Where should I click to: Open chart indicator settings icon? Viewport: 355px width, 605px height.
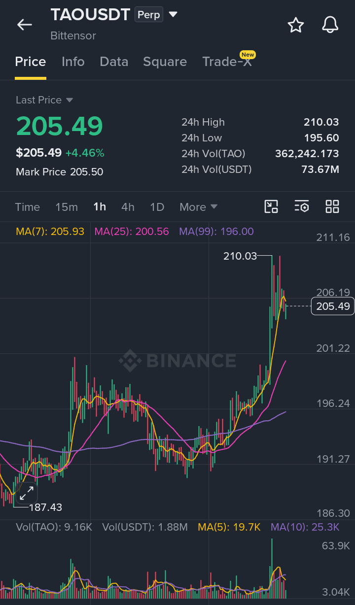pos(302,206)
